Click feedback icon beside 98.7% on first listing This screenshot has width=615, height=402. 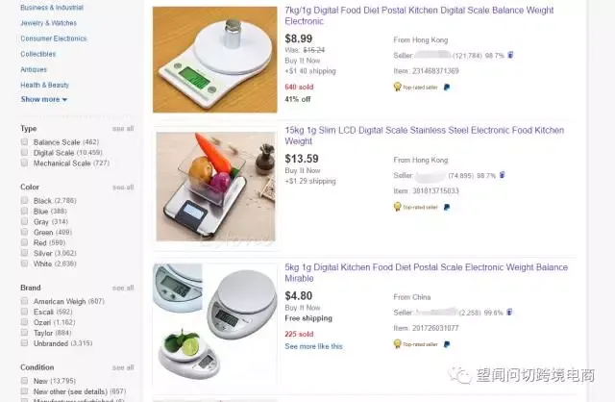(x=510, y=55)
